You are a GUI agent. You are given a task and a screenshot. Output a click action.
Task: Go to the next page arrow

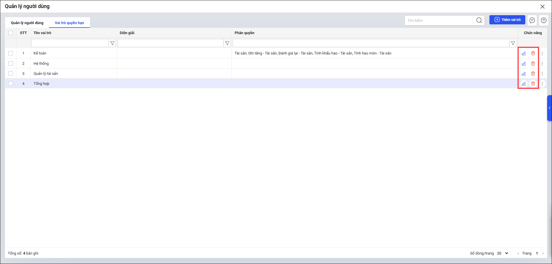[543, 253]
